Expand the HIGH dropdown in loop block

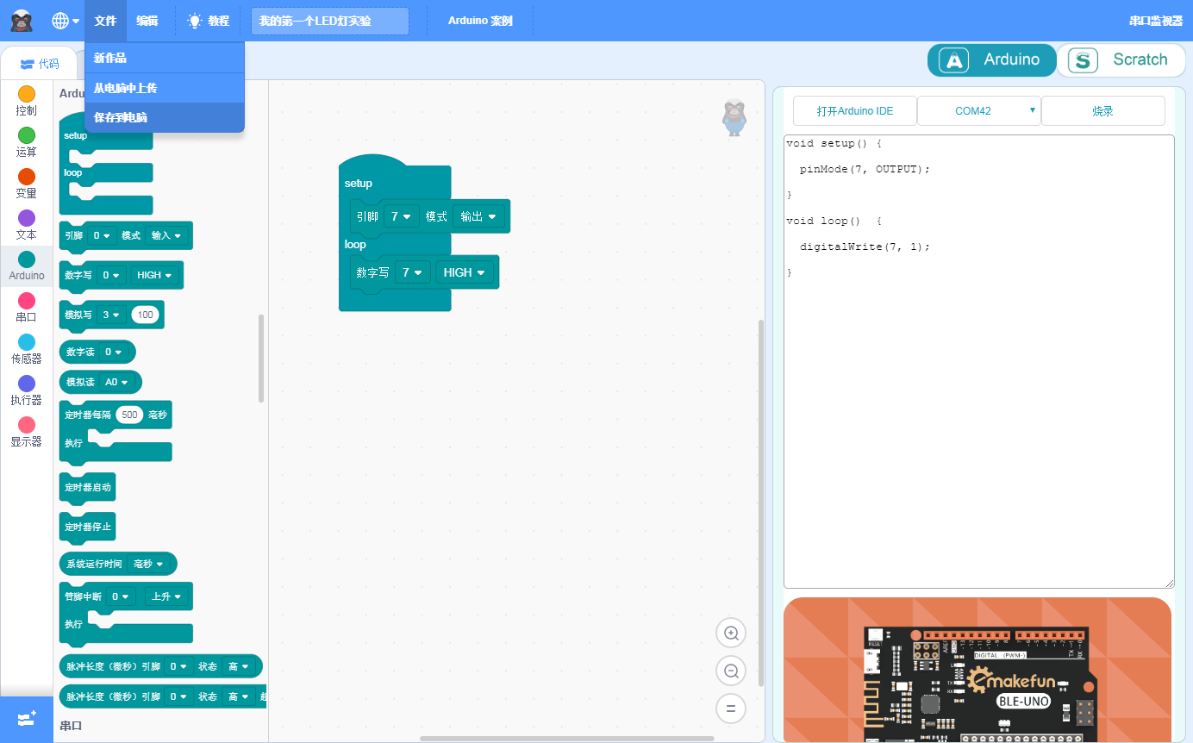point(465,272)
